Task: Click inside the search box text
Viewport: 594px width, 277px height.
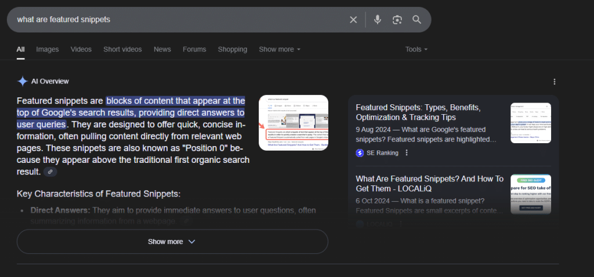Action: [x=64, y=19]
